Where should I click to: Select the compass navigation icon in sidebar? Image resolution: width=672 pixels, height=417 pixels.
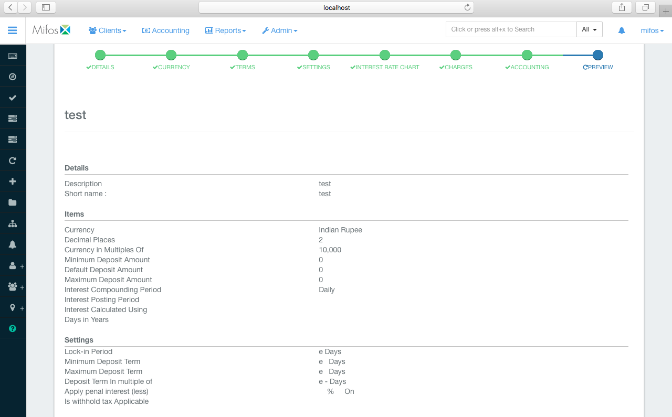click(x=13, y=76)
